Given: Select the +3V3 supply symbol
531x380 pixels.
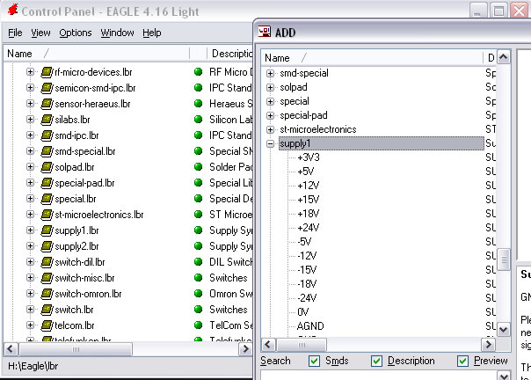Looking at the screenshot, I should (x=309, y=157).
